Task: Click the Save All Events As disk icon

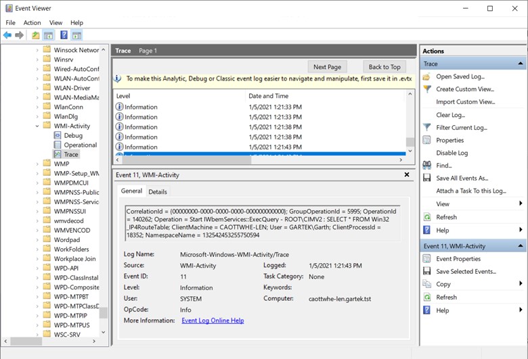Action: pyautogui.click(x=426, y=178)
